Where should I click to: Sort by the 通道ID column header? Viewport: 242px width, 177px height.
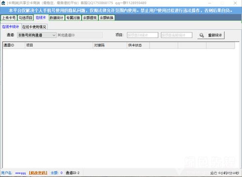tap(14, 45)
